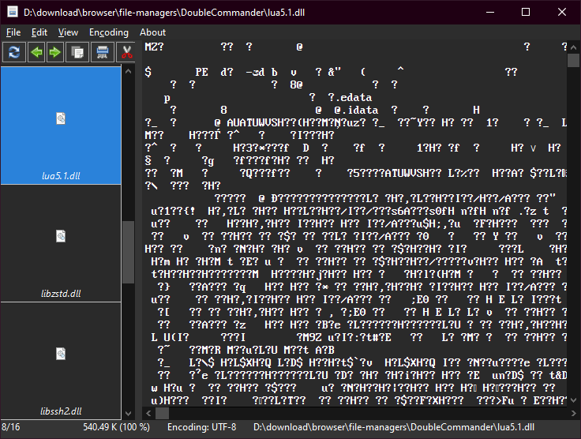Open the Encoding menu
The height and width of the screenshot is (439, 581).
pyautogui.click(x=109, y=32)
